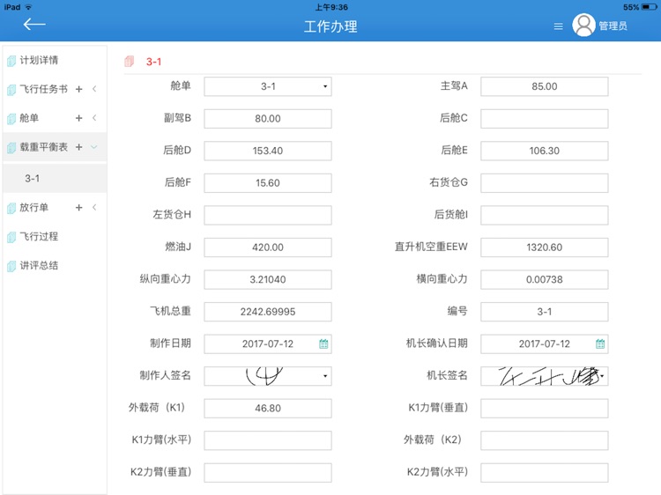661x495 pixels.
Task: Click the 横向重心力 field
Action: pos(545,280)
